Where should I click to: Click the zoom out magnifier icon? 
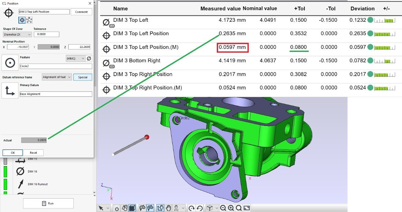click(x=223, y=208)
